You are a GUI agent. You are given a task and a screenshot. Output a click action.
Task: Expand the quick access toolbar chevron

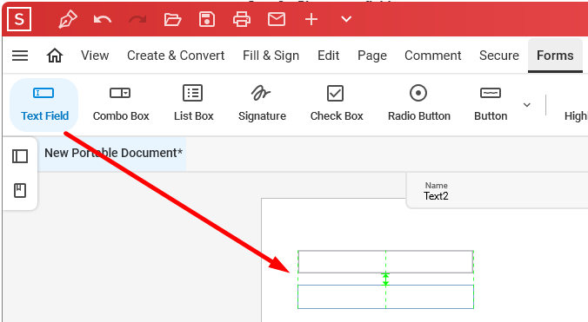coord(346,19)
